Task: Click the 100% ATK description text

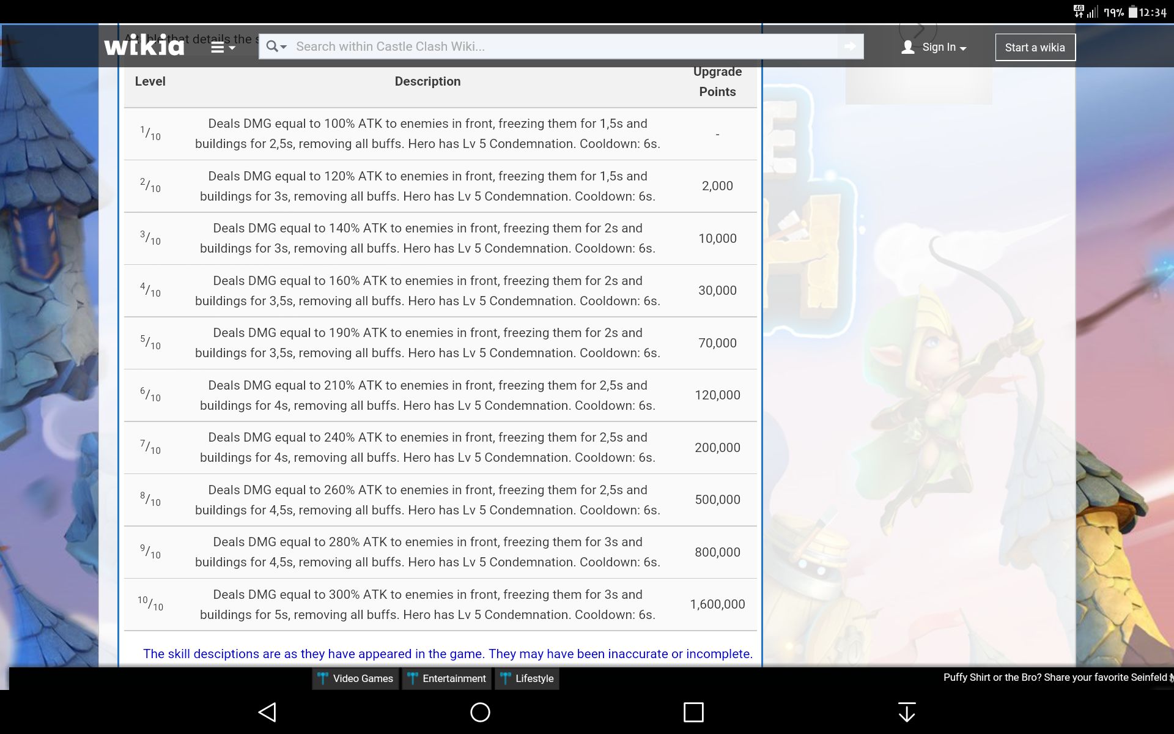Action: (x=427, y=133)
